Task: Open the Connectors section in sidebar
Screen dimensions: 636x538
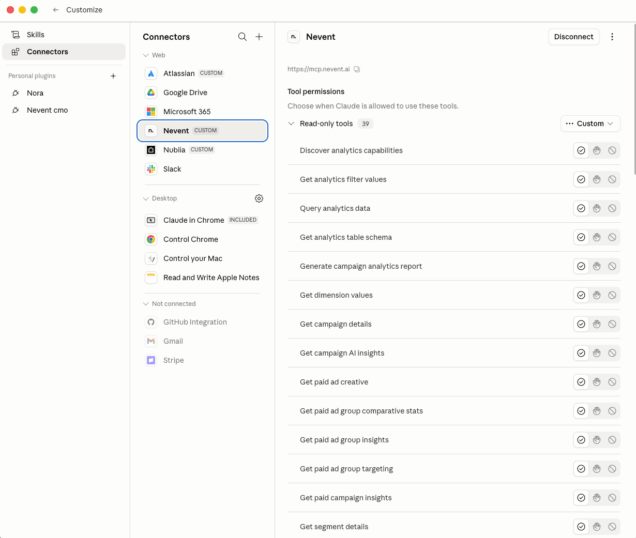Action: (64, 52)
